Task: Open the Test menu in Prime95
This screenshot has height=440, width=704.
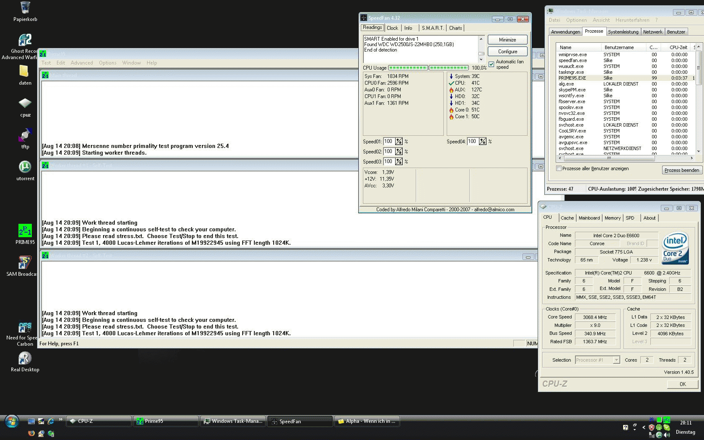Action: tap(46, 63)
